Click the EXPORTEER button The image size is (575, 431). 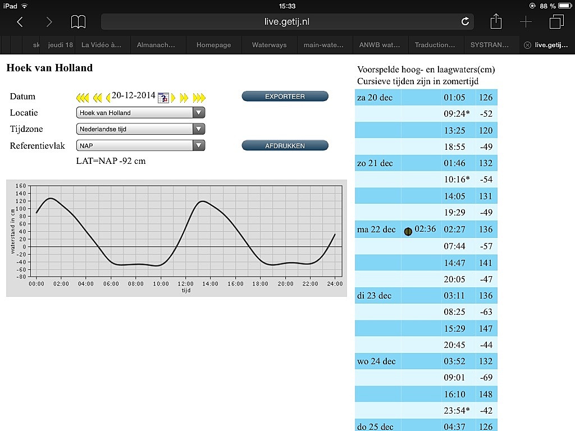tap(285, 97)
